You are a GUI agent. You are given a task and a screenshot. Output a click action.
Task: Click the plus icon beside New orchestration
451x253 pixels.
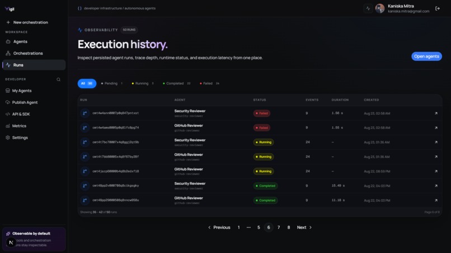tap(8, 22)
